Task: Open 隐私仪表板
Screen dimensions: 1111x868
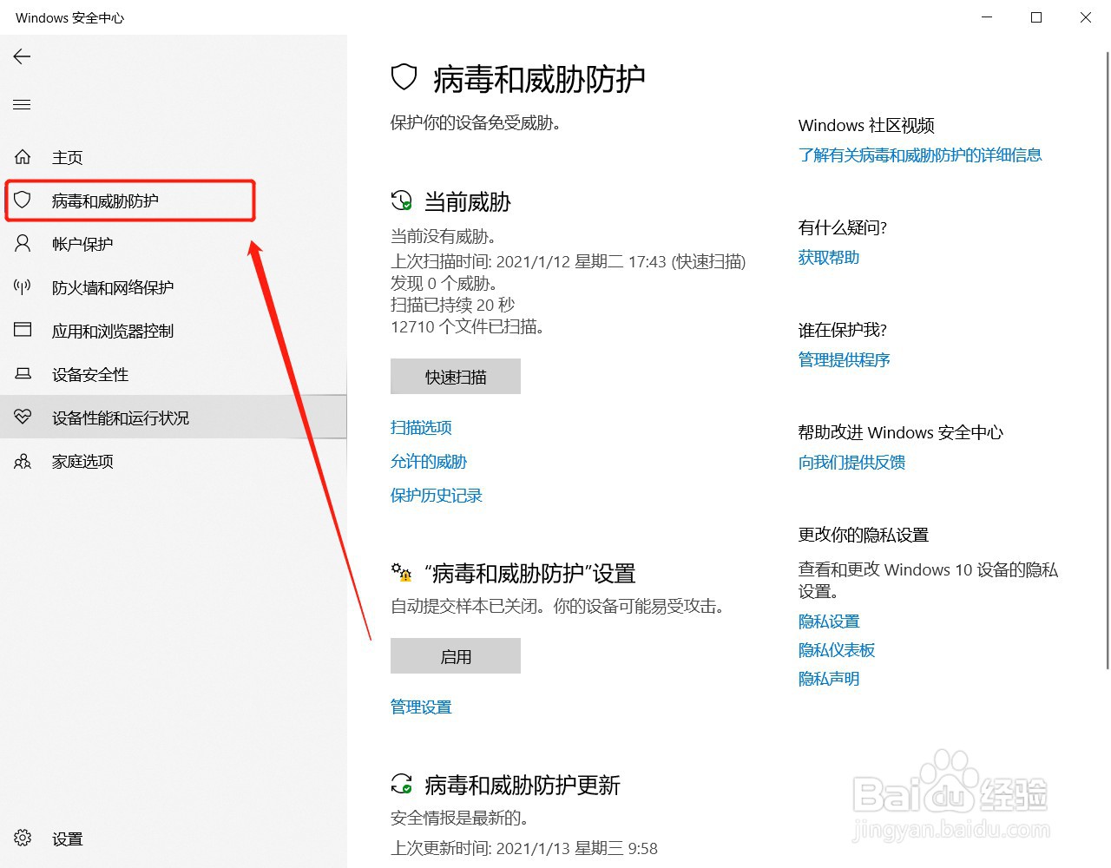Action: [836, 649]
